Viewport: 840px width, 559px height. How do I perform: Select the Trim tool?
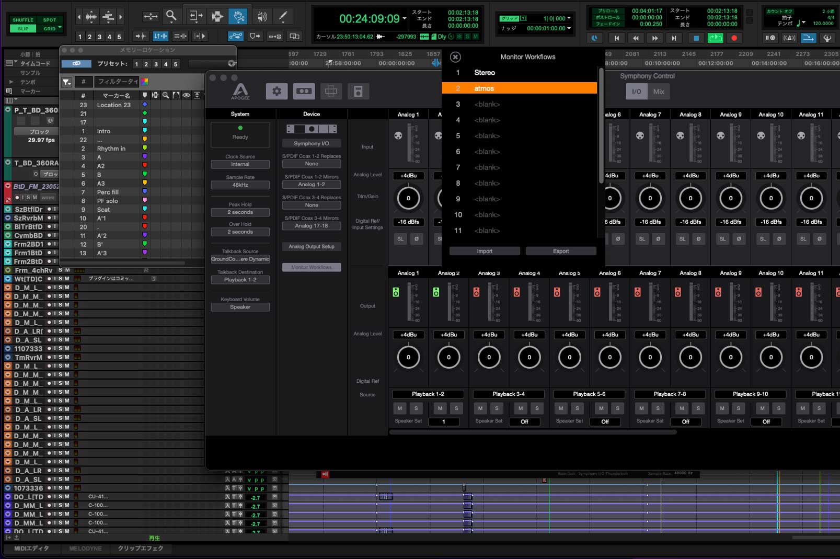196,16
